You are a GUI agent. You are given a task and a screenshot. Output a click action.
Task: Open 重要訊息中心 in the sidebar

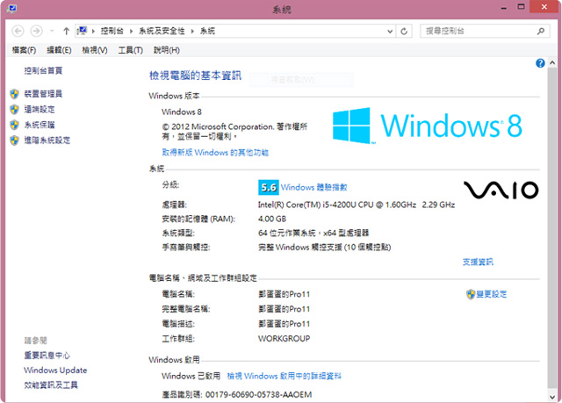point(47,356)
